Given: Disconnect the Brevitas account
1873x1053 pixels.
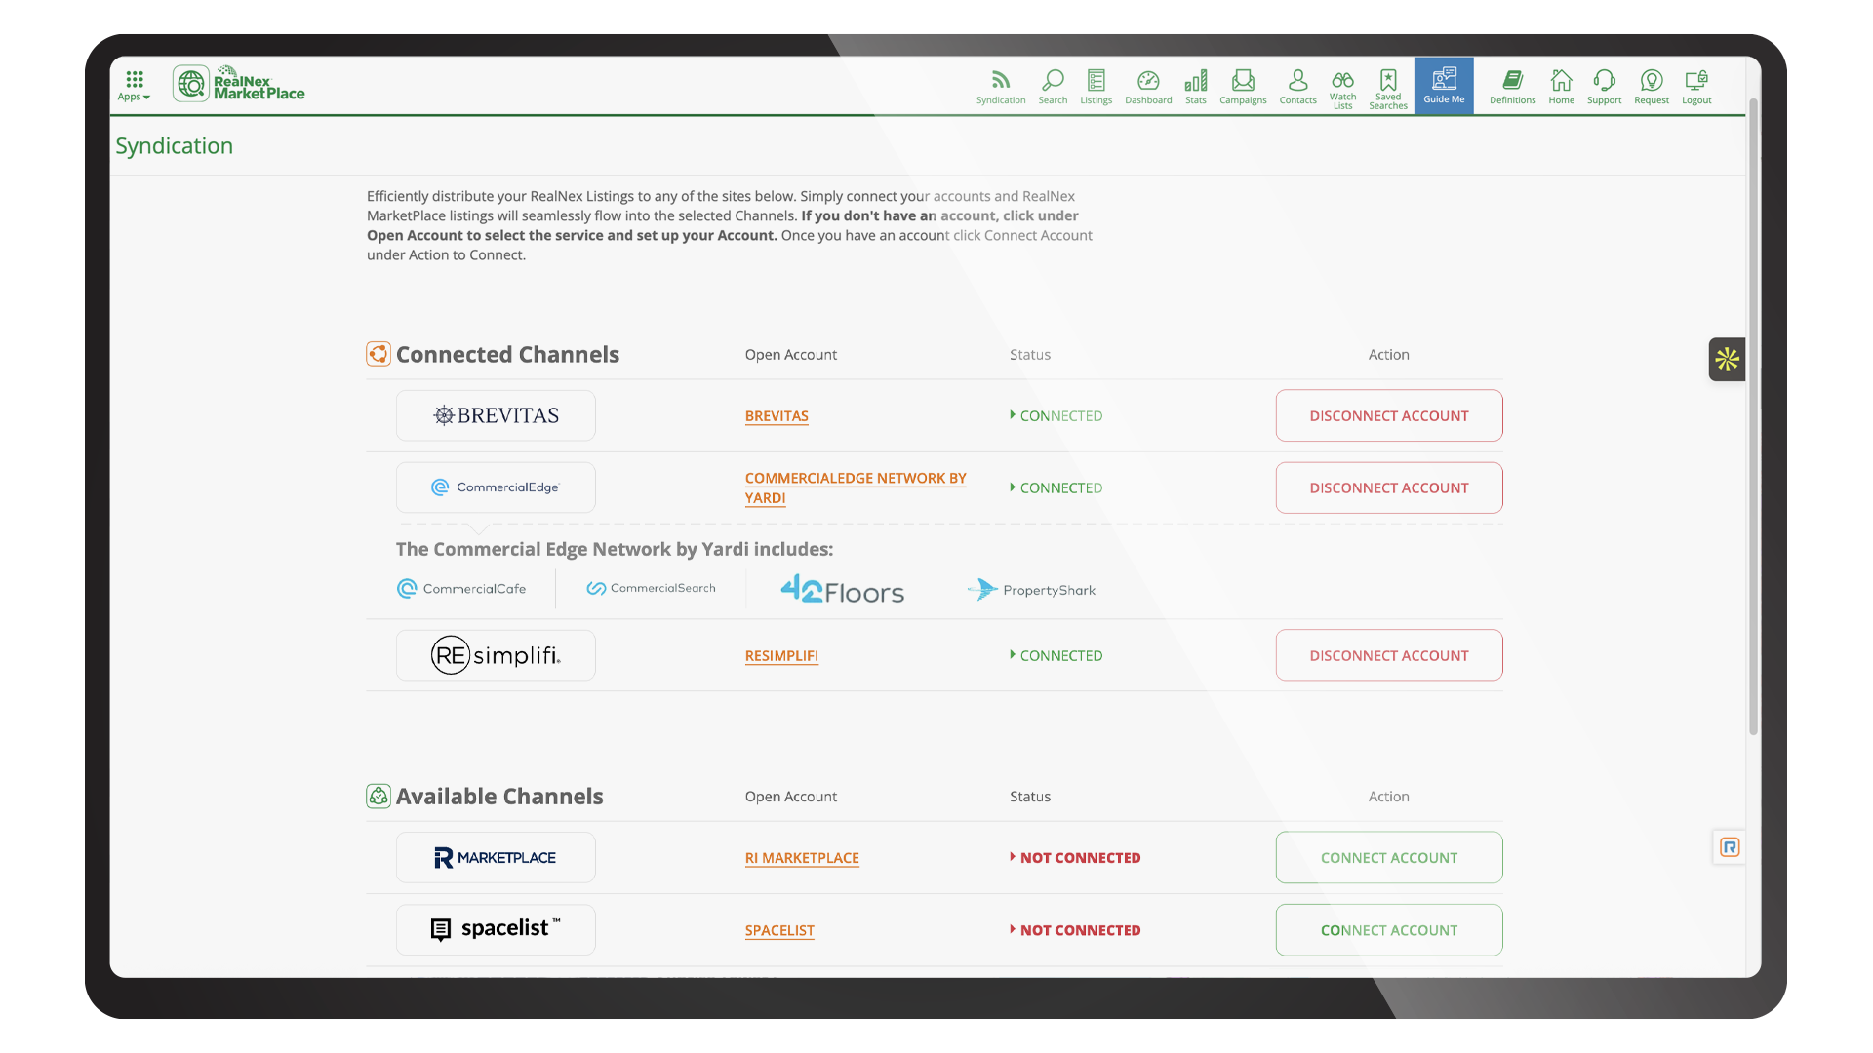Looking at the screenshot, I should pos(1389,415).
